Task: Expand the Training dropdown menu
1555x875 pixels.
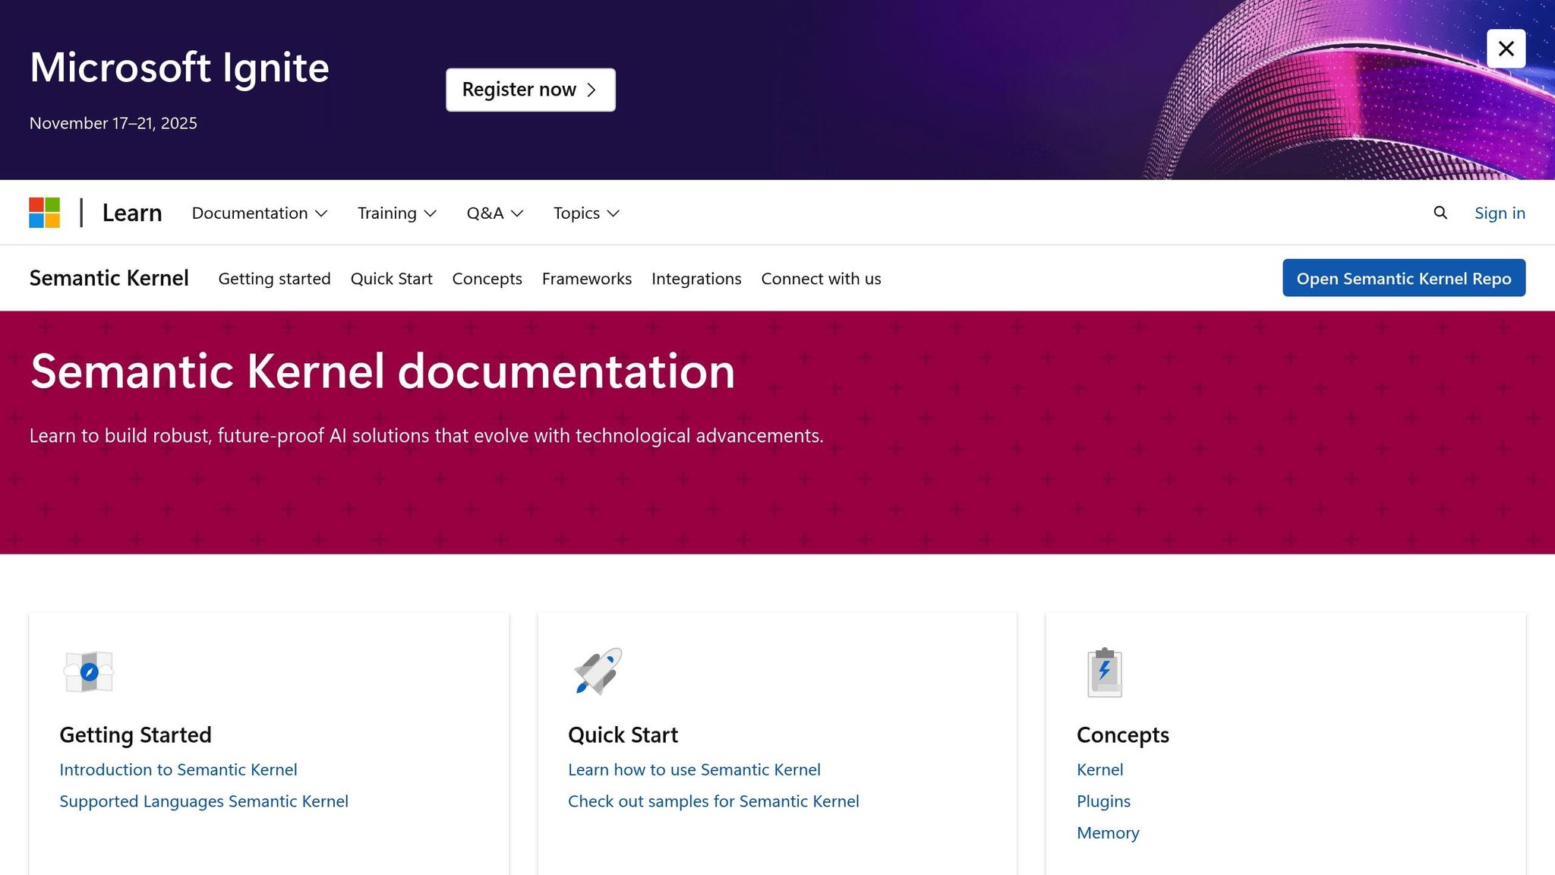Action: point(396,213)
